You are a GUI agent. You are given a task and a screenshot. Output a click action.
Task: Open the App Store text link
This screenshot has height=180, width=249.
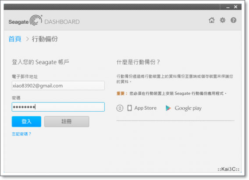145,108
